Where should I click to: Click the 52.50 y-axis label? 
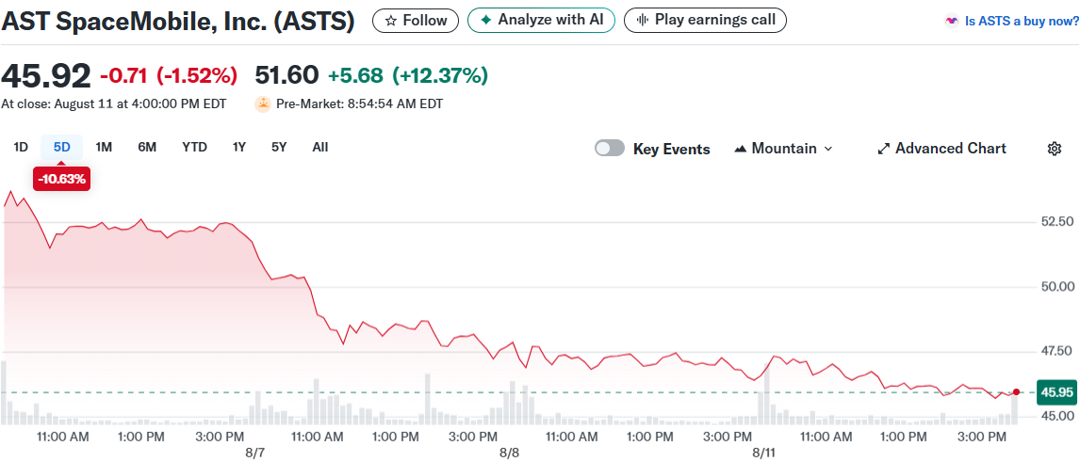pos(1057,221)
